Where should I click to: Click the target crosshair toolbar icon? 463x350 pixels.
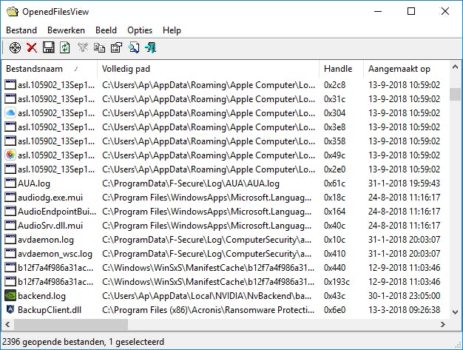[14, 48]
